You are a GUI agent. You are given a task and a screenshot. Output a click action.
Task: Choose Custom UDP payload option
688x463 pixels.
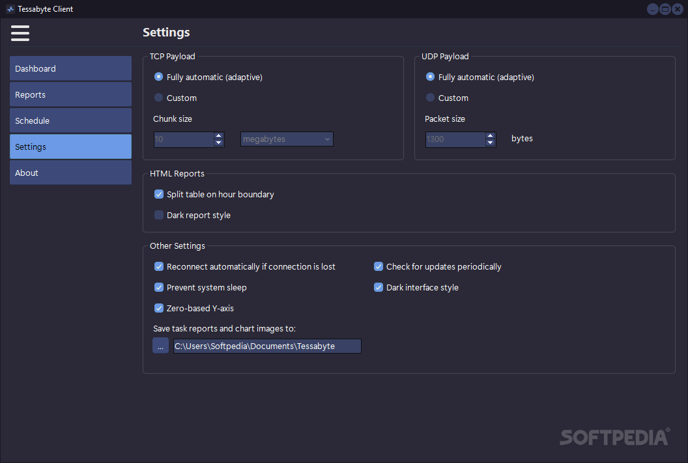point(430,98)
